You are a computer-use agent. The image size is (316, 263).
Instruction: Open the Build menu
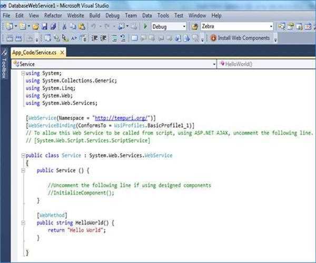[95, 16]
